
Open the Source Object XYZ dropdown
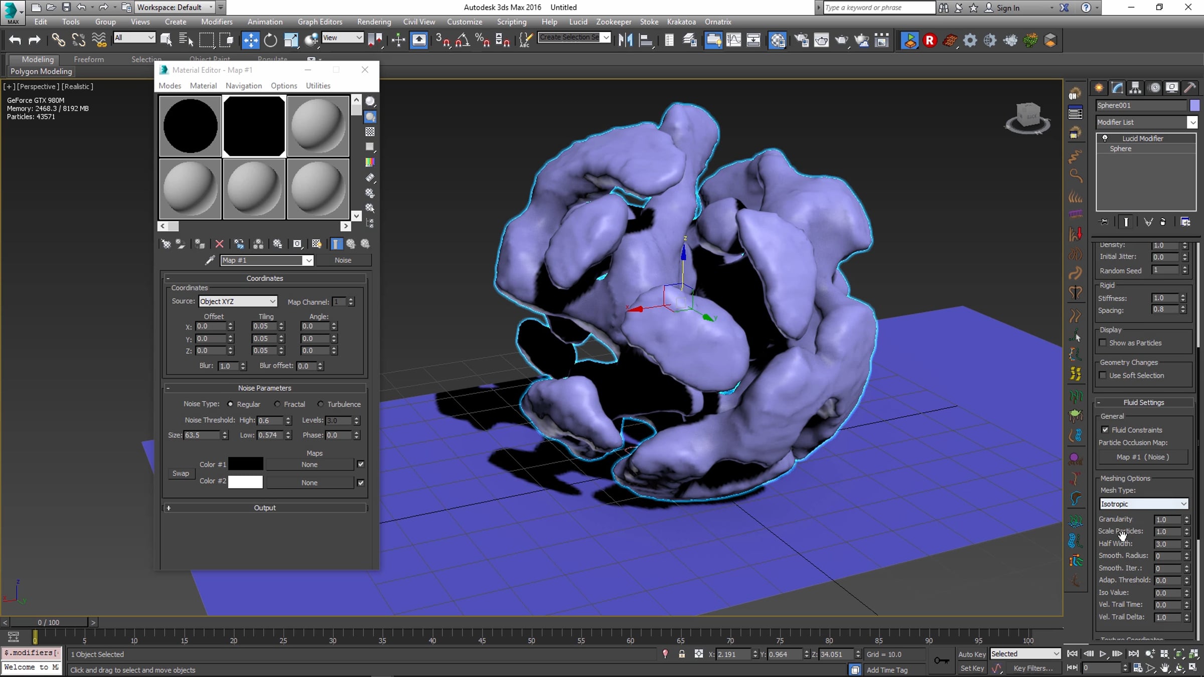(x=238, y=301)
